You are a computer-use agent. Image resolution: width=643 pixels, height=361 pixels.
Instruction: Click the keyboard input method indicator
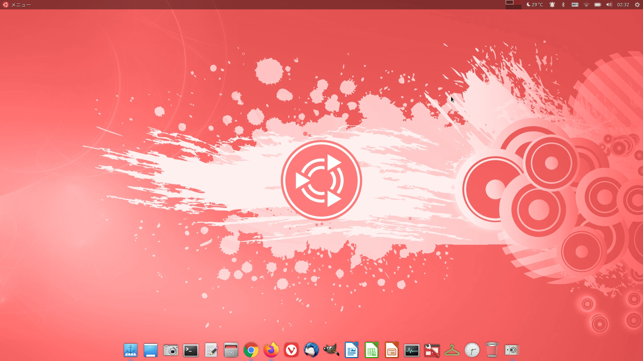coord(575,5)
